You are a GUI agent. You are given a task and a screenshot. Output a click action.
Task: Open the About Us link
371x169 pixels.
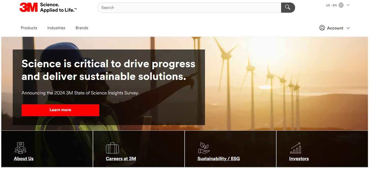click(x=24, y=159)
